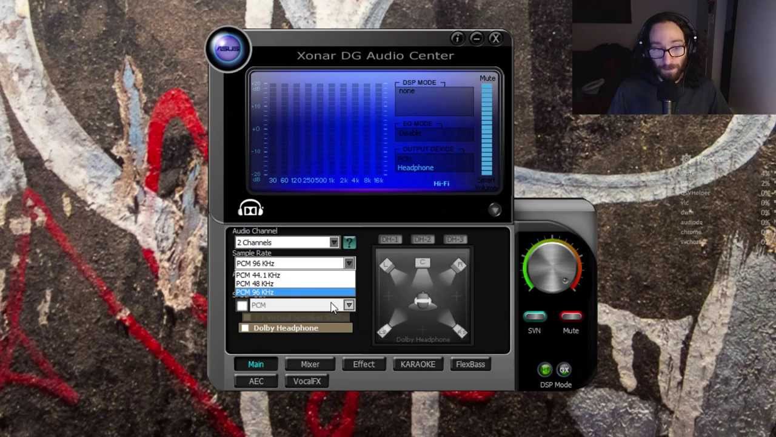Image resolution: width=776 pixels, height=437 pixels.
Task: Collapse the Sample Rate dropdown arrow
Action: point(349,263)
